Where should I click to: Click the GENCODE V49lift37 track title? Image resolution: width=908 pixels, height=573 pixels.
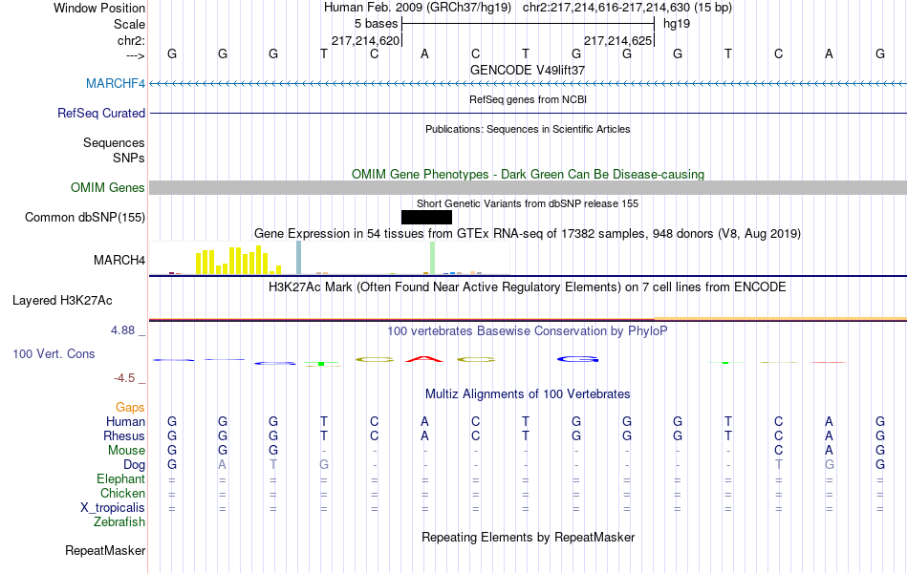pos(528,70)
